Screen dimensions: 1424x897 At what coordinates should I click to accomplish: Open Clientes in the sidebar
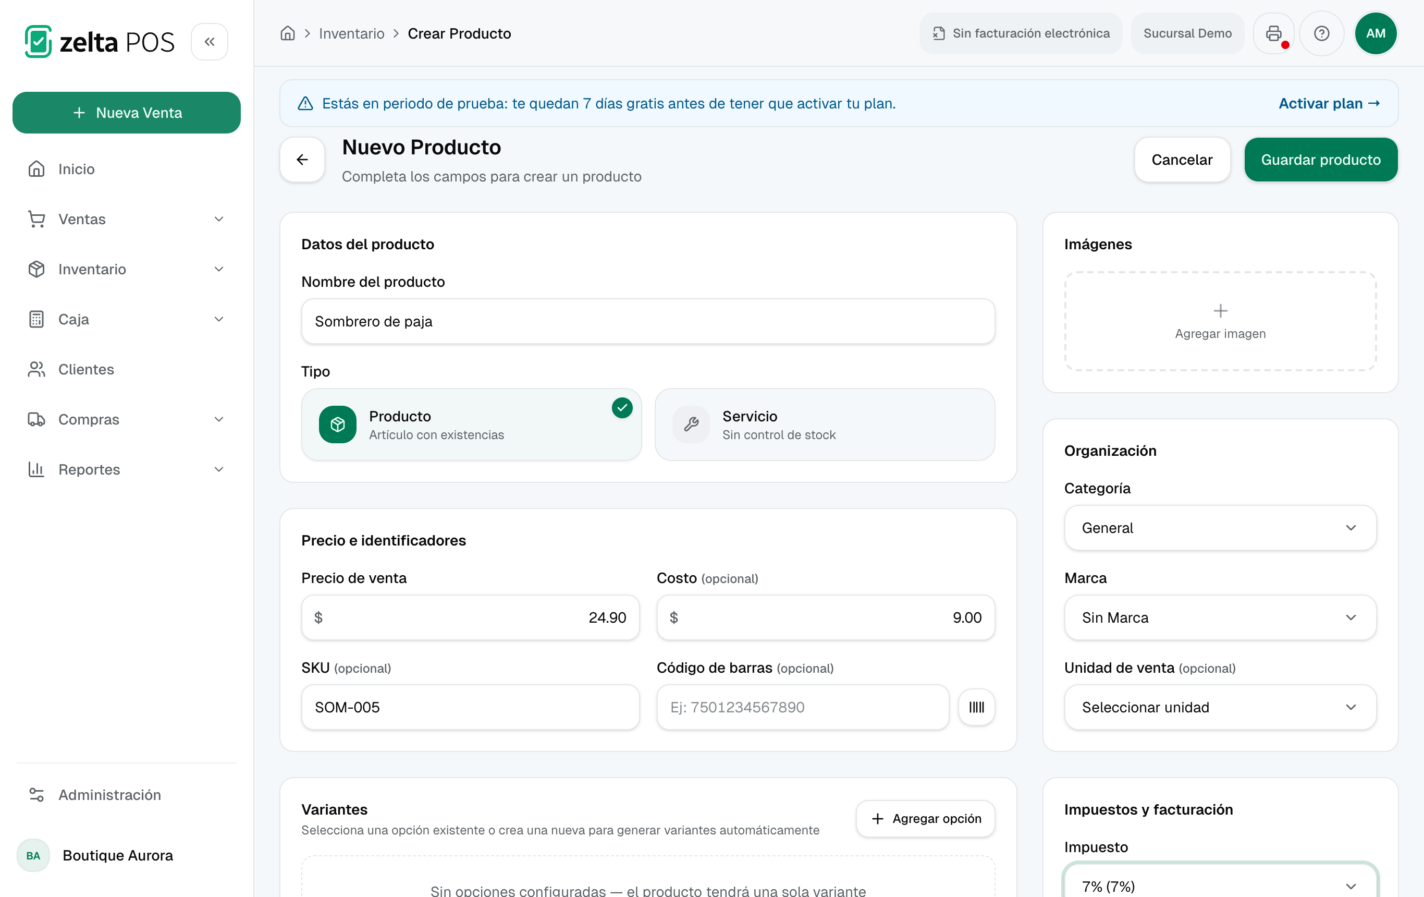127,369
